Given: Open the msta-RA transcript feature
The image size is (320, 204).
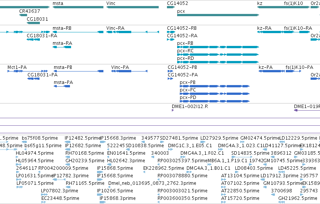Looking at the screenshot, I should click(62, 47).
